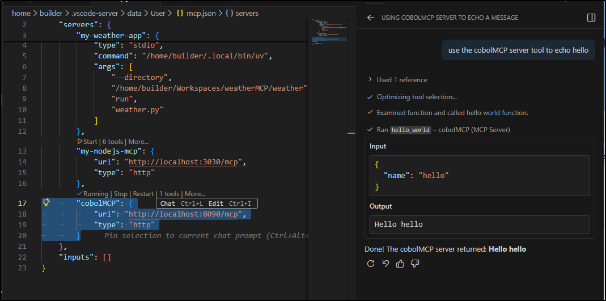Give the response a thumbs down
The height and width of the screenshot is (301, 606).
(x=415, y=263)
